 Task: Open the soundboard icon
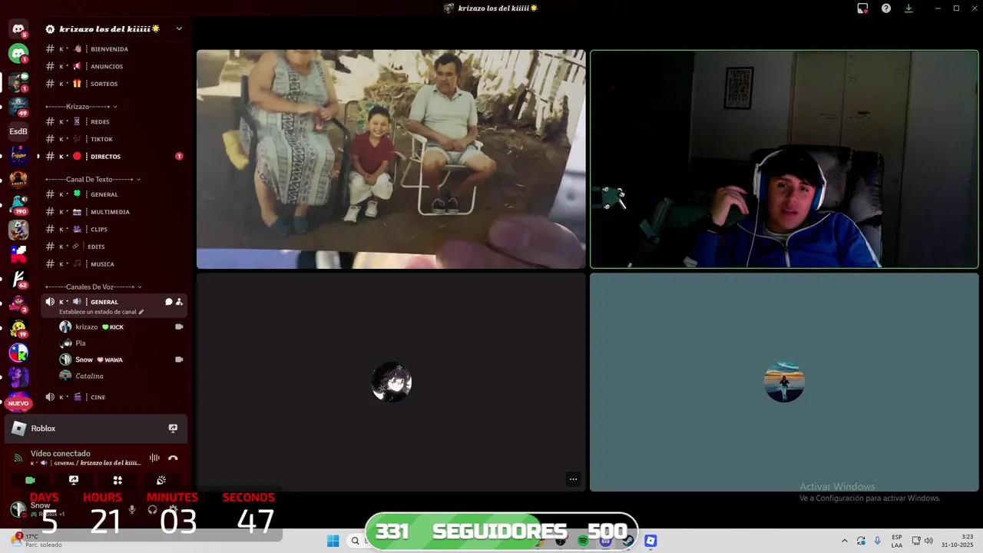tap(161, 480)
